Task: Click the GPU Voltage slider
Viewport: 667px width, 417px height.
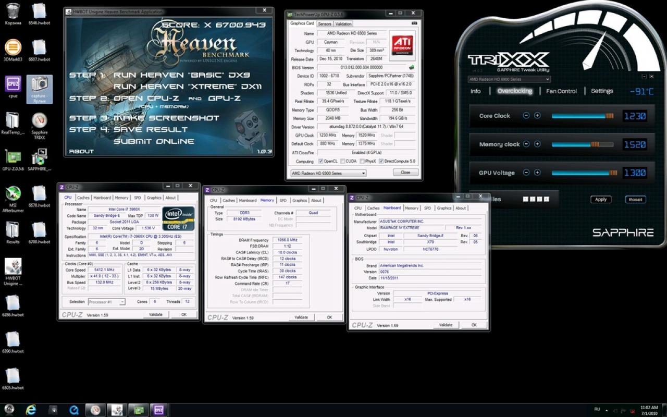Action: 584,173
